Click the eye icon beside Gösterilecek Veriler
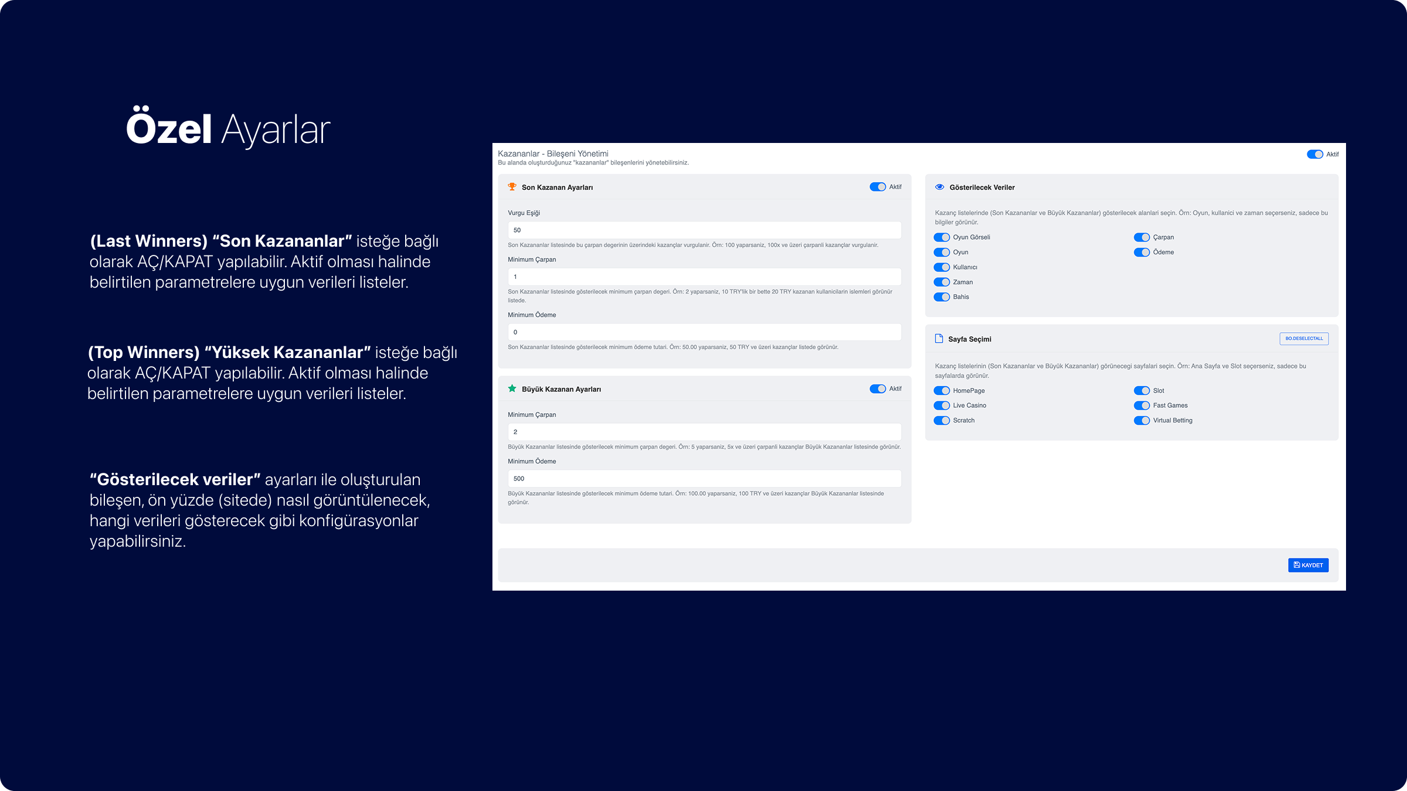The height and width of the screenshot is (791, 1407). click(939, 187)
